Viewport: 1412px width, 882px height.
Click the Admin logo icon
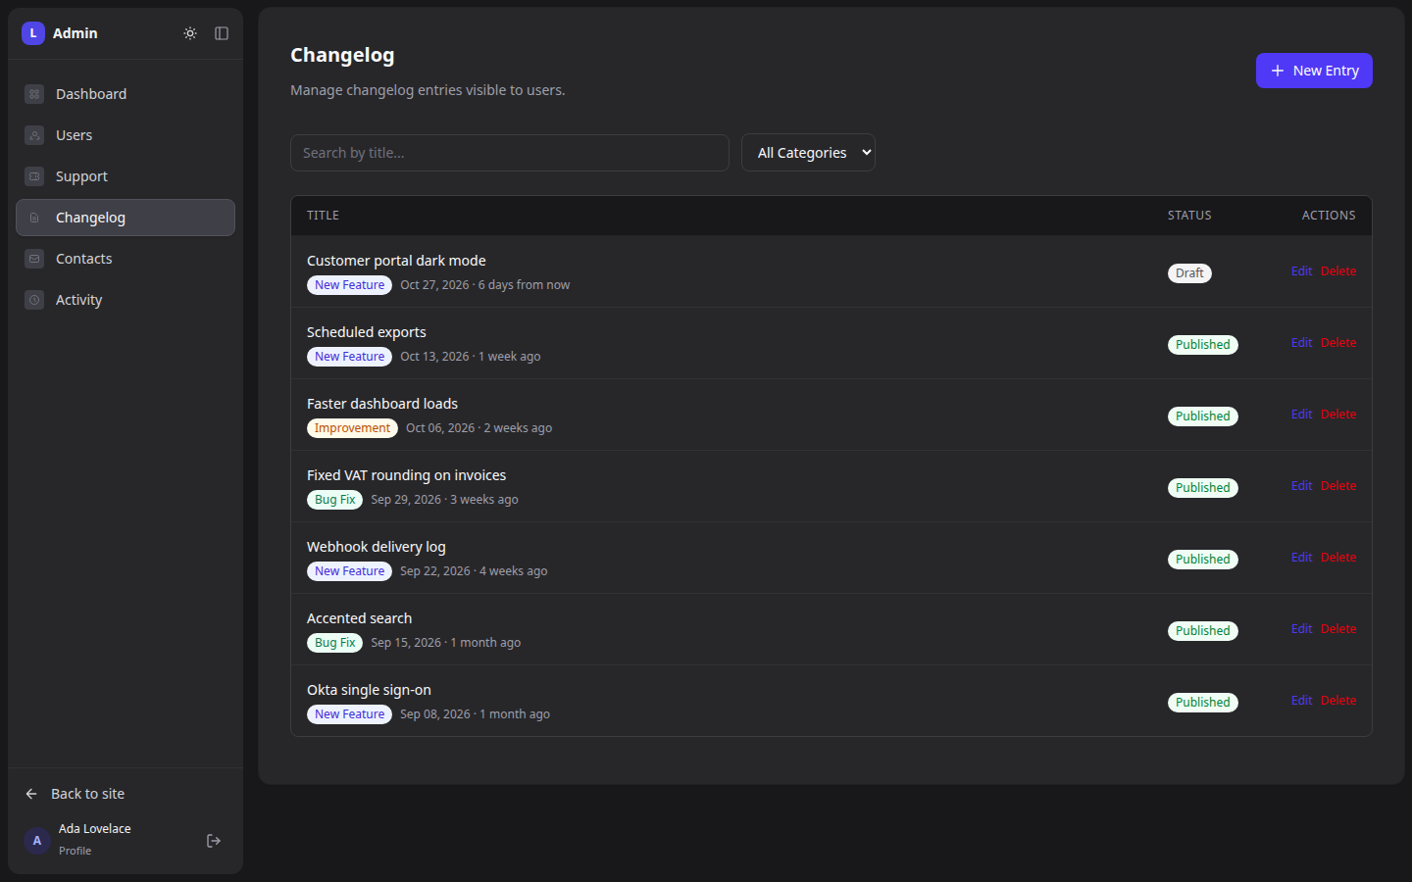point(33,33)
